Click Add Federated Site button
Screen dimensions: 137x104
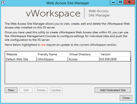113,90
